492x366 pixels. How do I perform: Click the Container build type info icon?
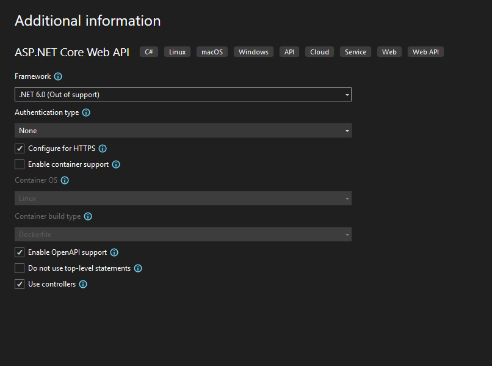coord(88,216)
